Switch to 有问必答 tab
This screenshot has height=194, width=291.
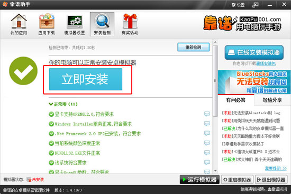[x=235, y=100]
